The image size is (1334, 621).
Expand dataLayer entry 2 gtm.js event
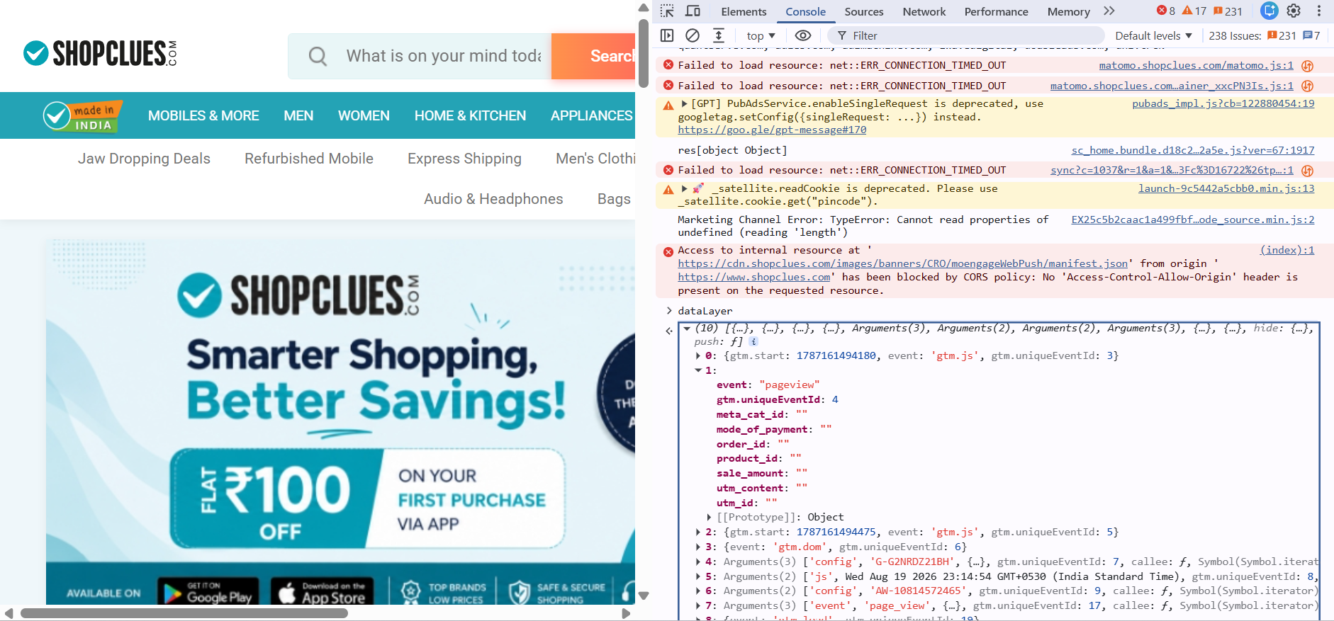[698, 532]
